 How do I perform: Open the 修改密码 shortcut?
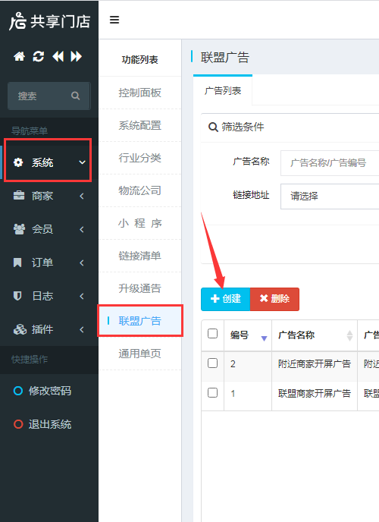click(42, 391)
